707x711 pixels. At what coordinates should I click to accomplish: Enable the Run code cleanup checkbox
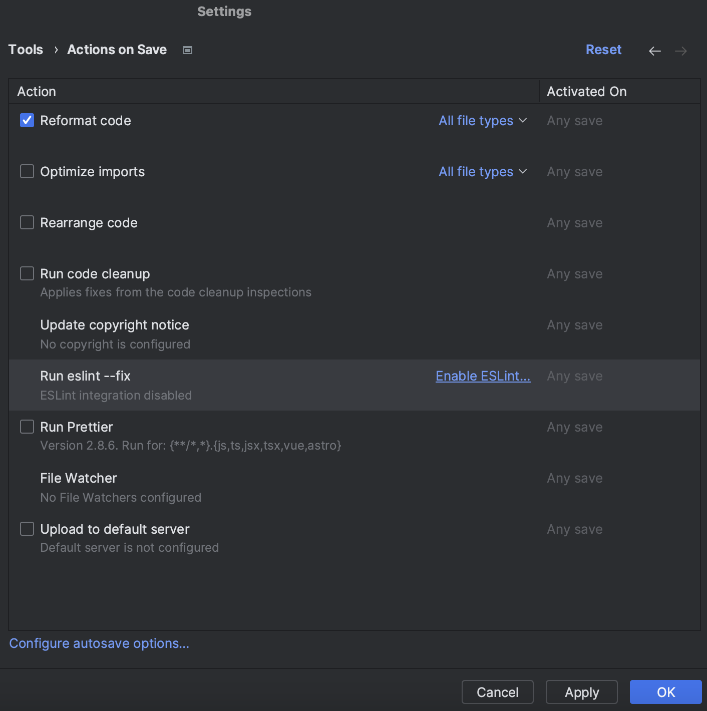pos(27,273)
